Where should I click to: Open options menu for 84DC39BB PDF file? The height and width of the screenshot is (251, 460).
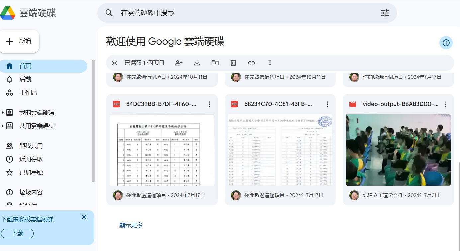point(209,104)
